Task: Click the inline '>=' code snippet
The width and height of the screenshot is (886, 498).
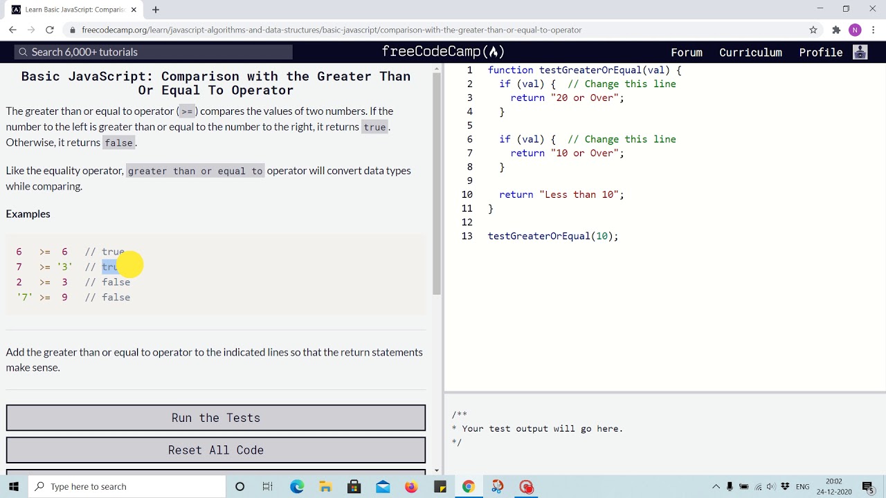Action: pos(187,111)
